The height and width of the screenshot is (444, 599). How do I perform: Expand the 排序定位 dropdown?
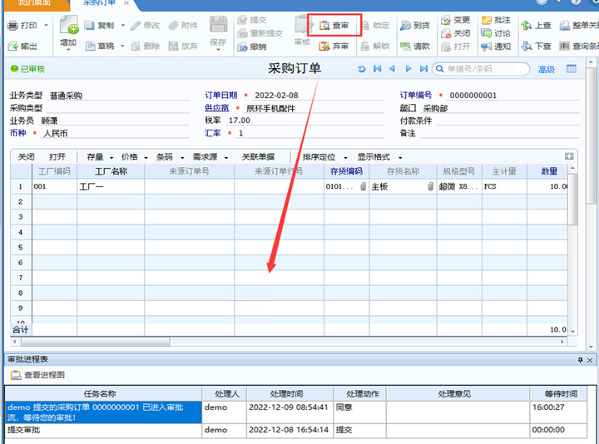(x=344, y=157)
